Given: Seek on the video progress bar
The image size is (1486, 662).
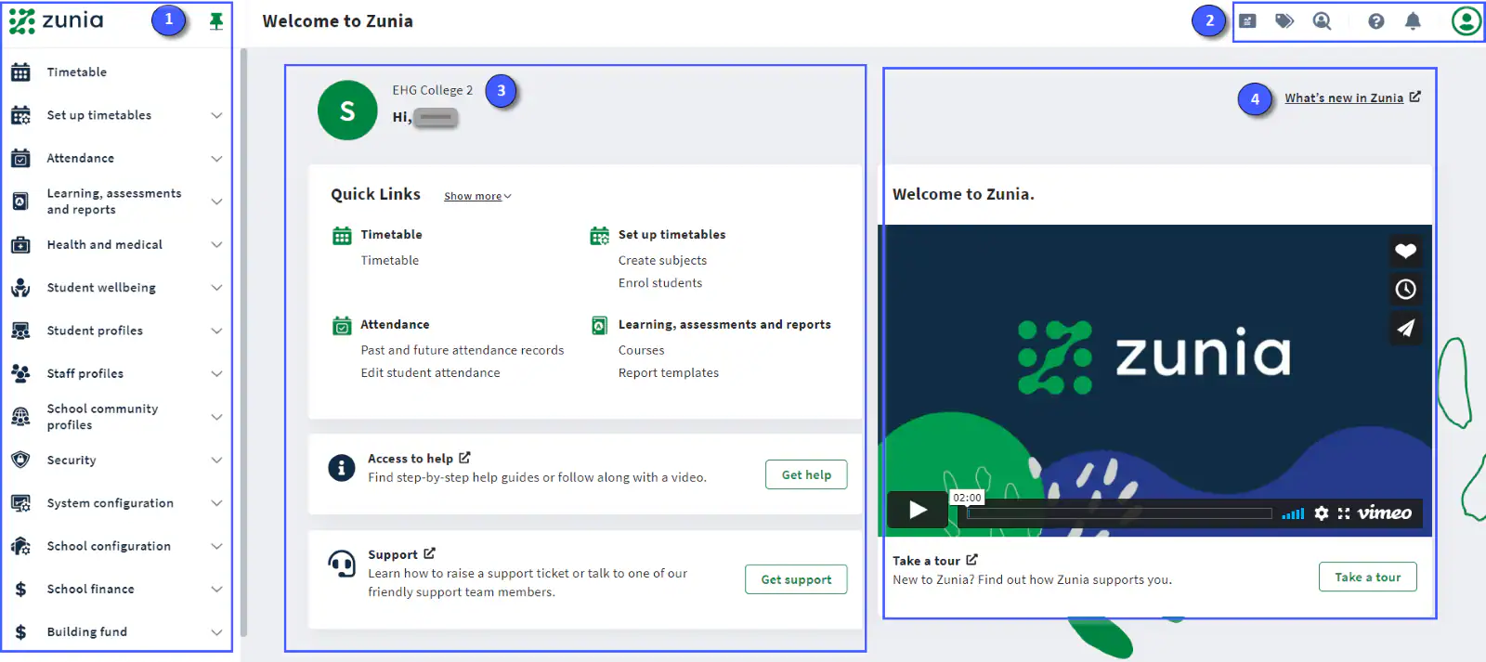Looking at the screenshot, I should 1119,513.
